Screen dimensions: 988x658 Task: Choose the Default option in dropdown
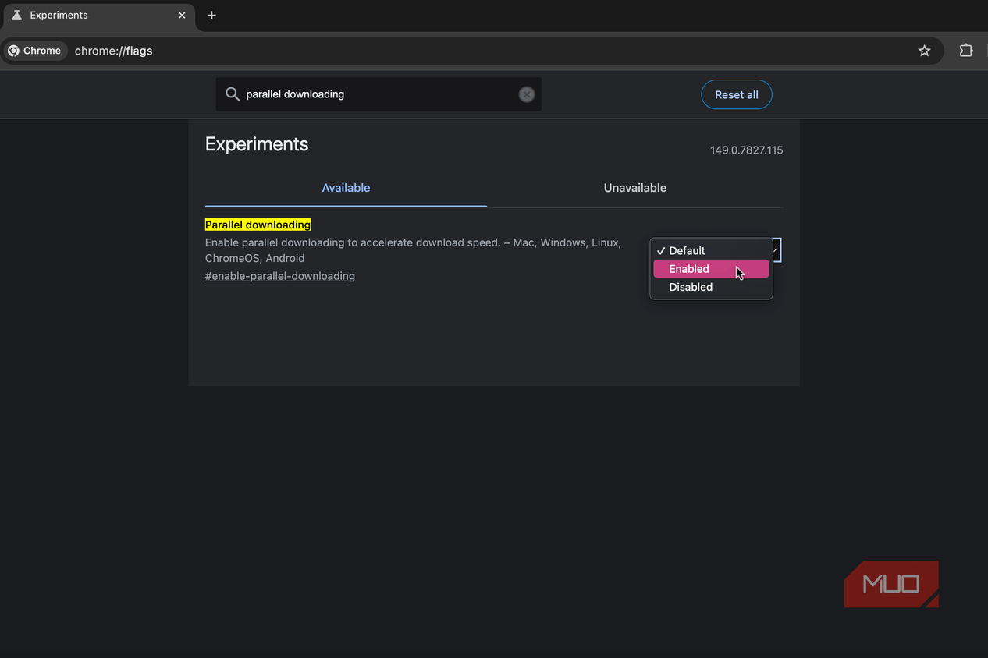[x=711, y=250]
